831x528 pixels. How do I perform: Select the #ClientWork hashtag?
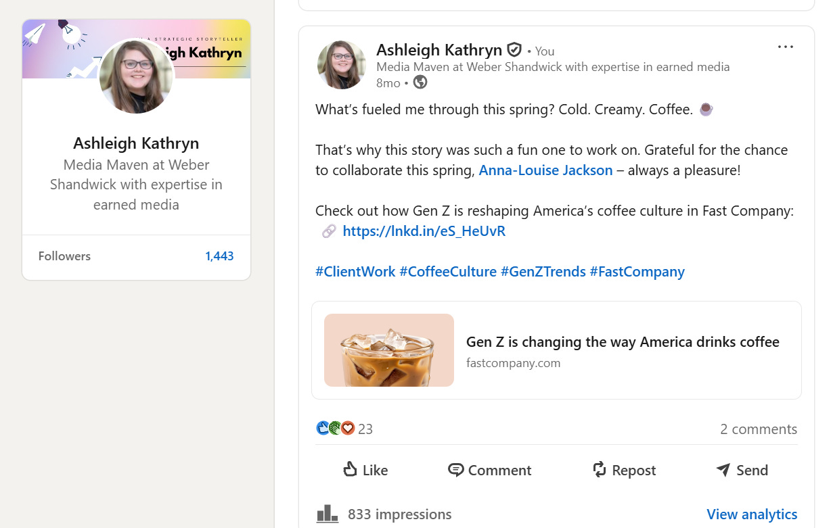click(355, 272)
